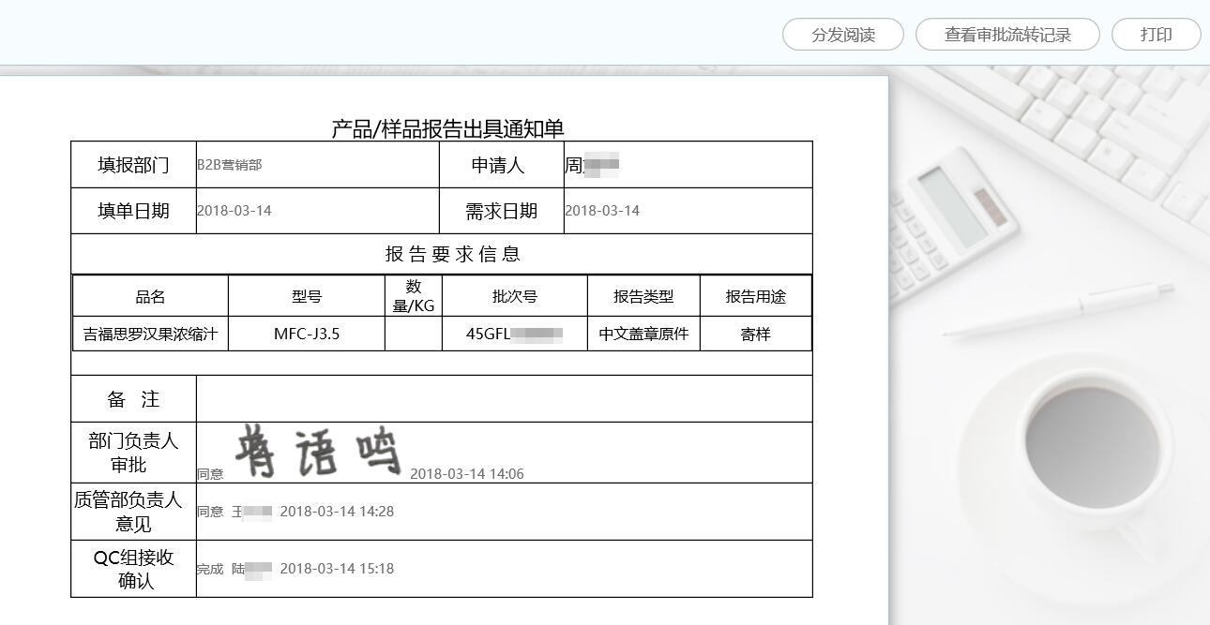Select the 型号 column header
Viewport: 1210px width, 625px height.
pos(307,296)
